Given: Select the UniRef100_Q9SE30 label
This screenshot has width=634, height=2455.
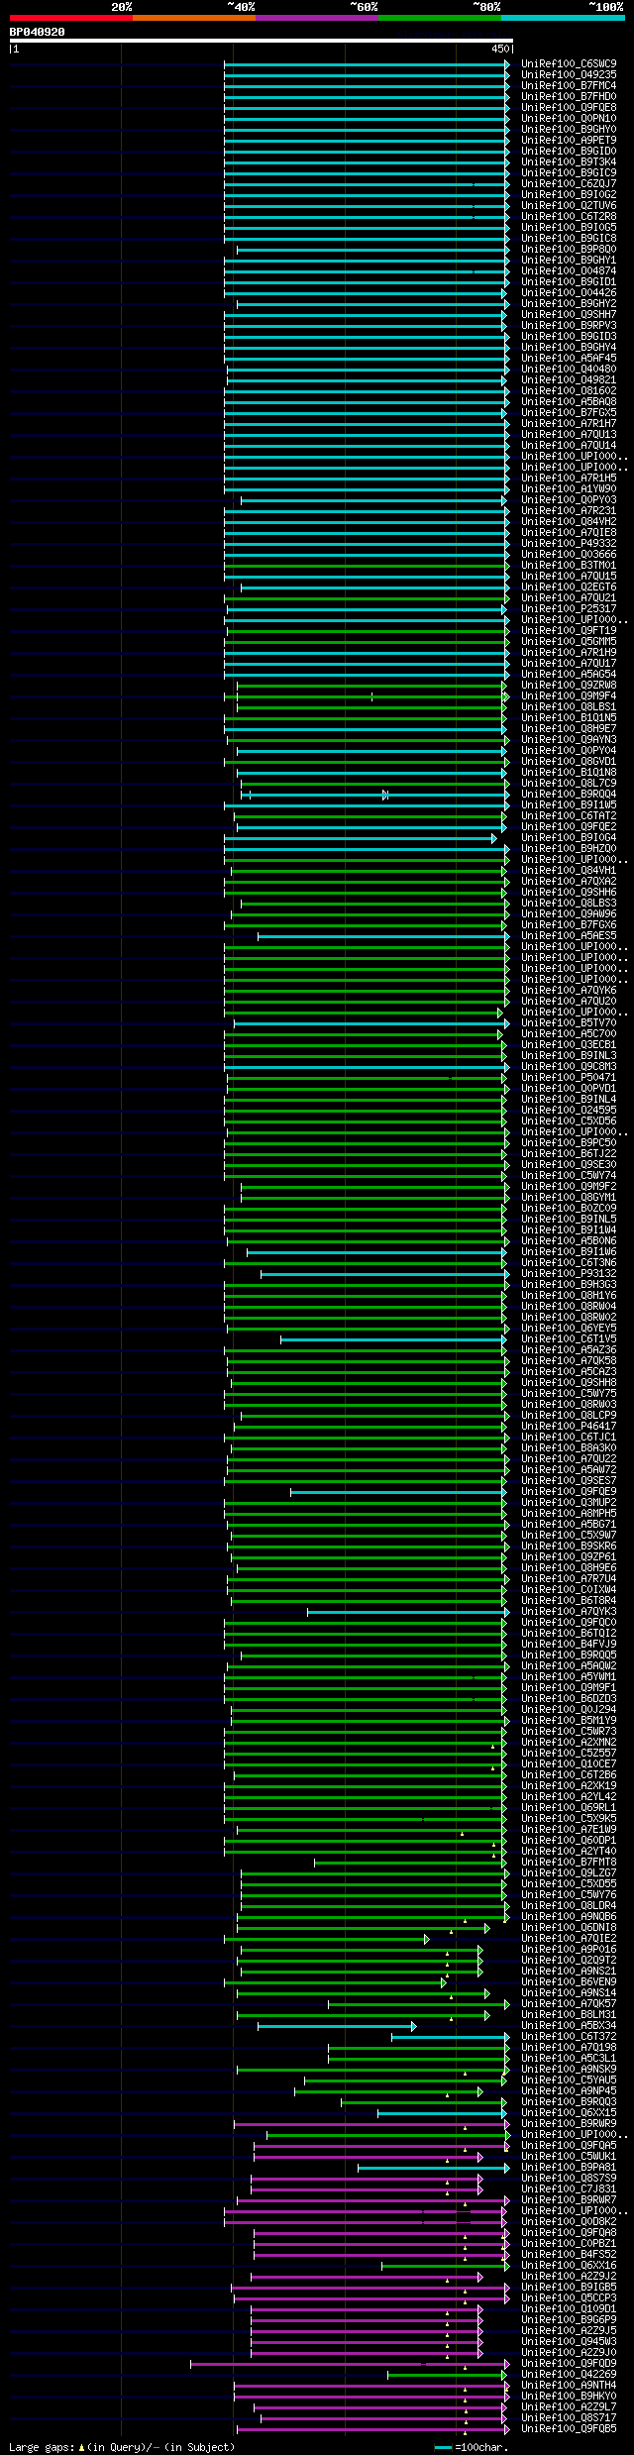Looking at the screenshot, I should click(569, 1164).
